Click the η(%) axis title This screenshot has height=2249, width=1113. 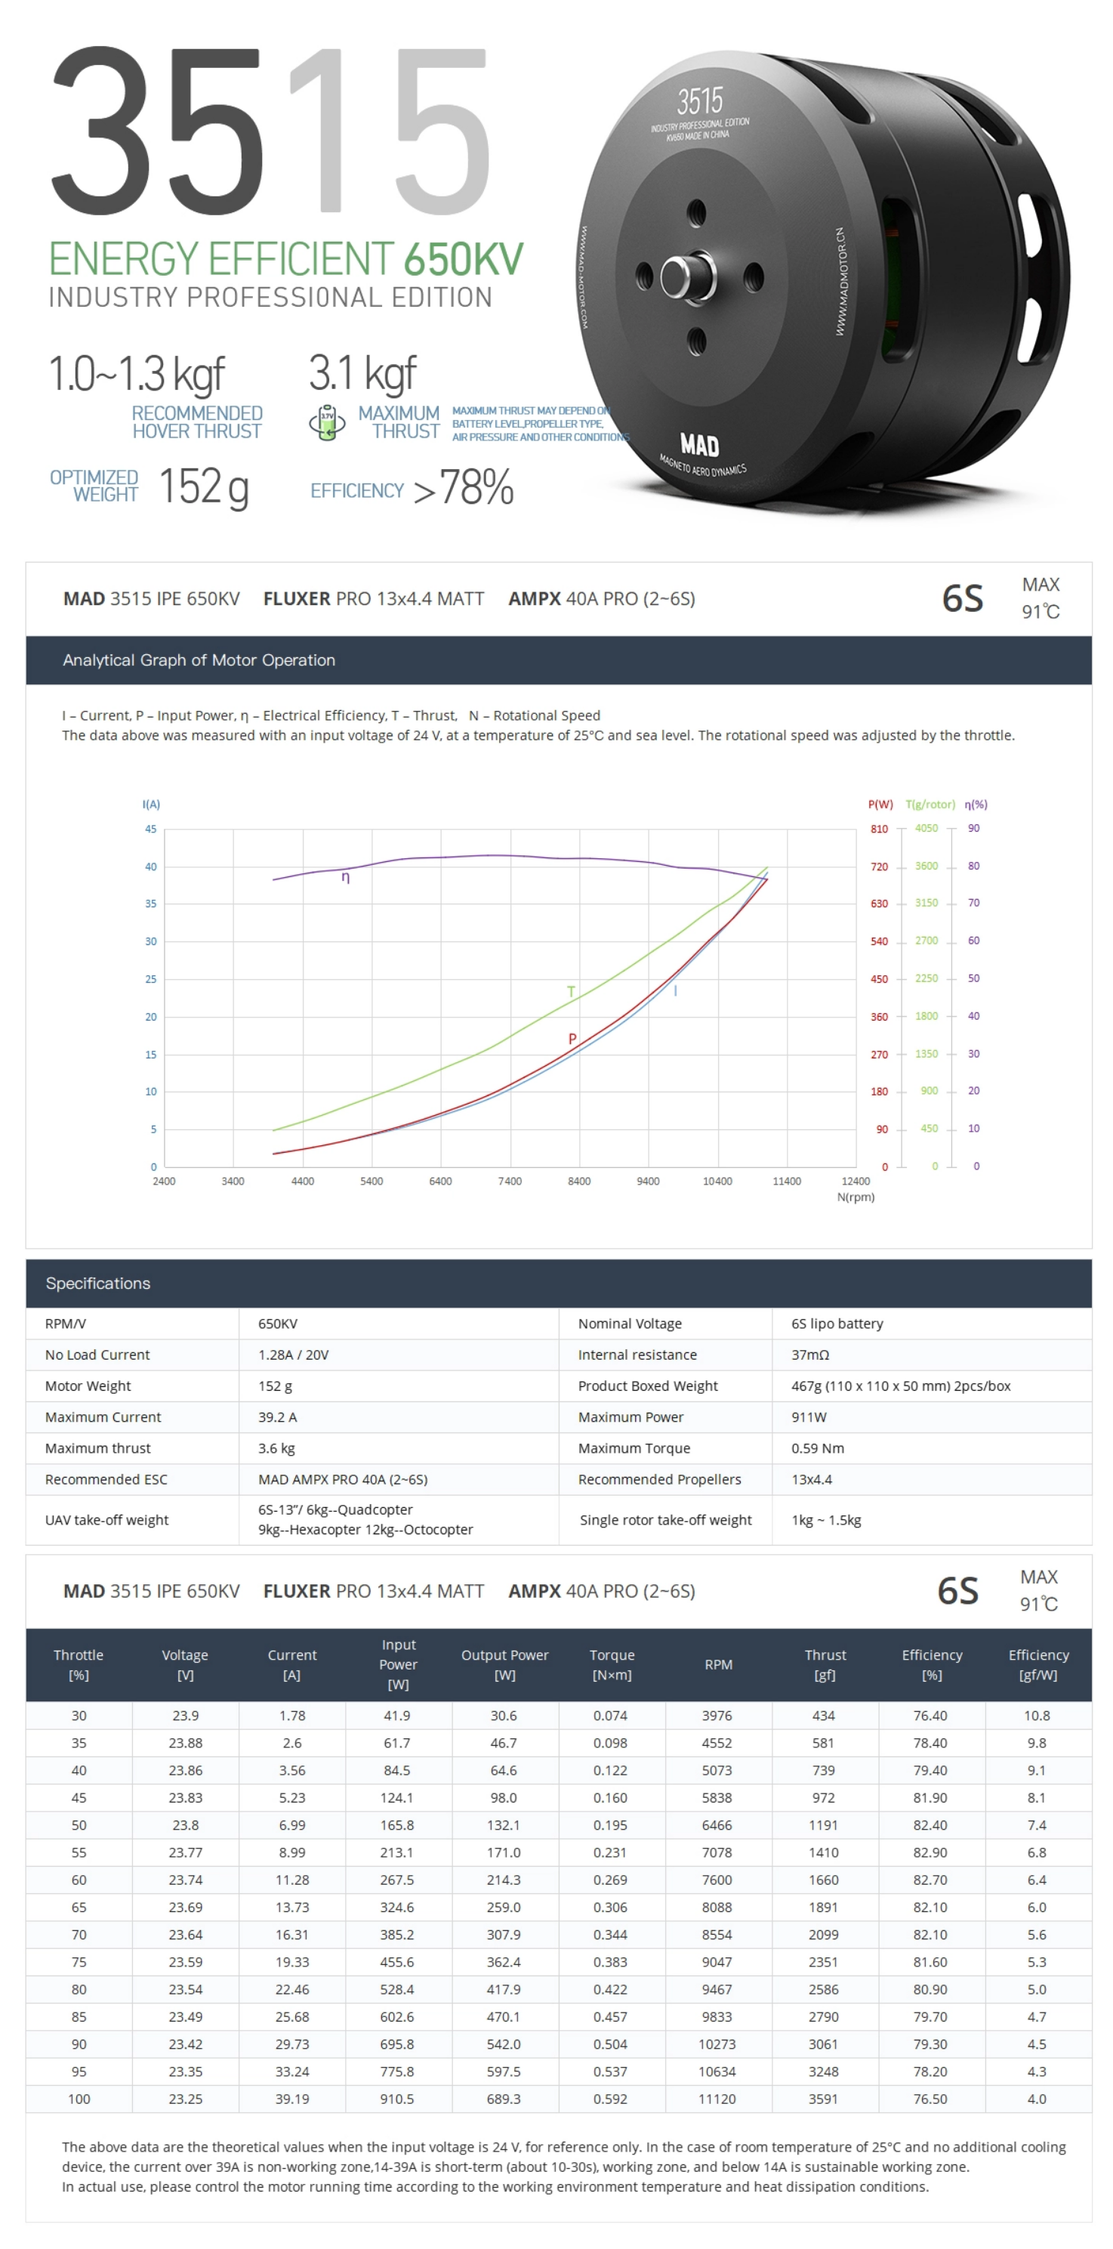tap(975, 804)
